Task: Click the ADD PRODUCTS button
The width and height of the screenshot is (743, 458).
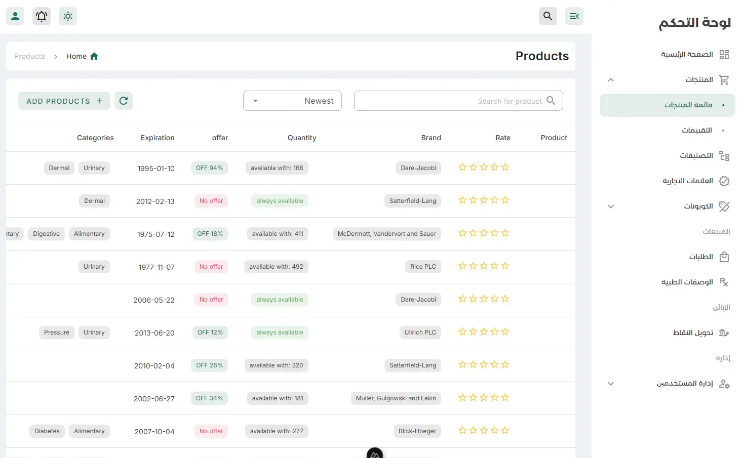Action: [64, 101]
